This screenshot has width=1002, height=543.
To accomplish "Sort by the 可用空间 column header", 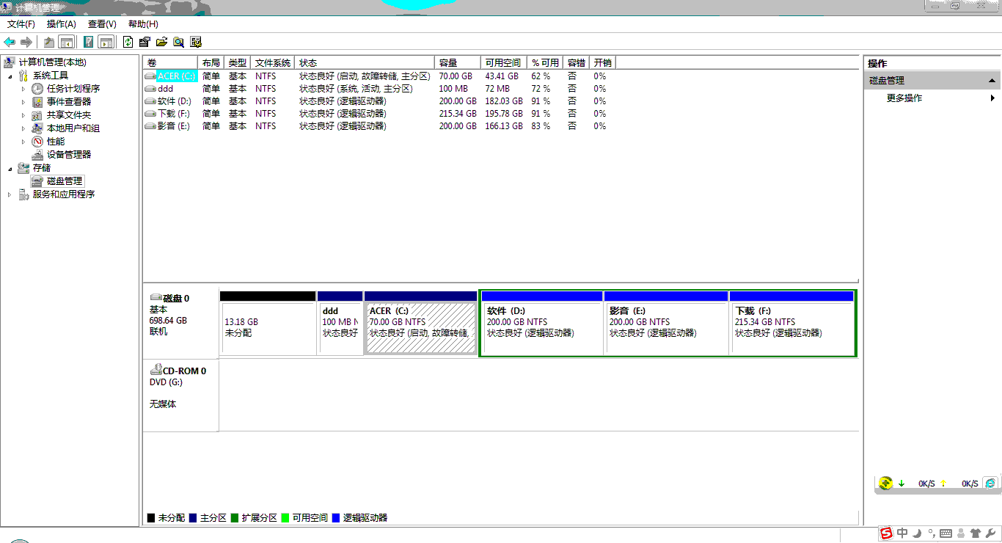I will tap(504, 63).
